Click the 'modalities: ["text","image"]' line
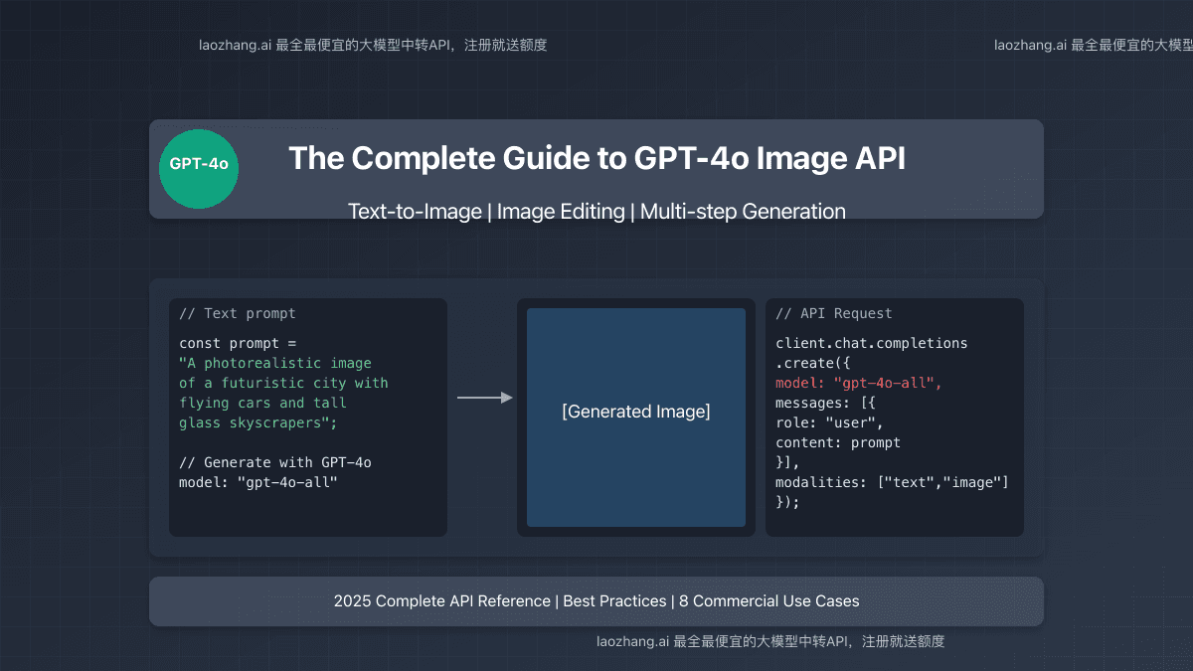 (x=893, y=482)
